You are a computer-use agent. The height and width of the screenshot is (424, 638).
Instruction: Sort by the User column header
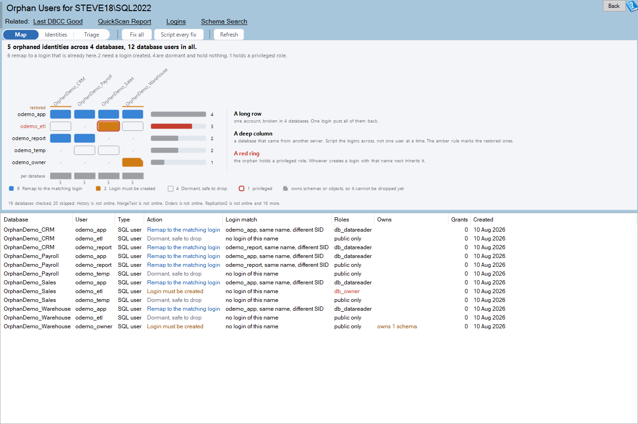point(93,220)
